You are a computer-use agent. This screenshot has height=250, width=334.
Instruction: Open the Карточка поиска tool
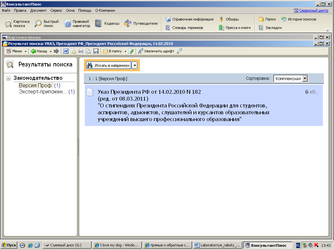(17, 23)
